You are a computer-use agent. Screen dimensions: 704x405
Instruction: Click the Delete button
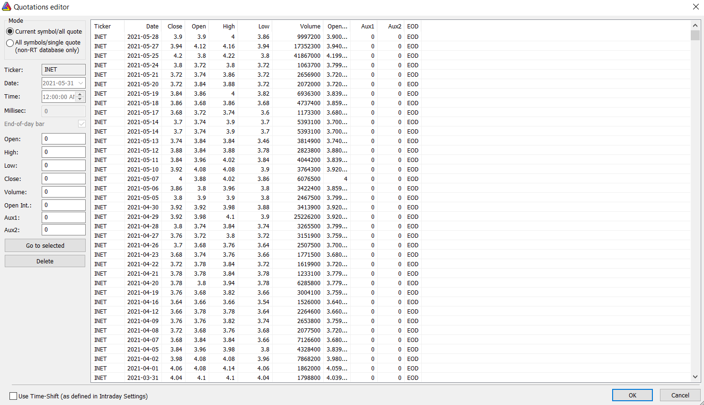coord(45,261)
